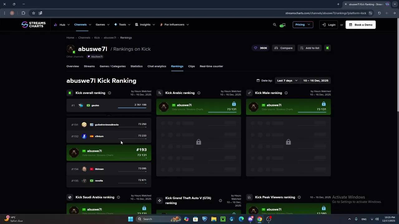Open the site search magnifier icon
The width and height of the screenshot is (399, 224).
click(x=275, y=25)
